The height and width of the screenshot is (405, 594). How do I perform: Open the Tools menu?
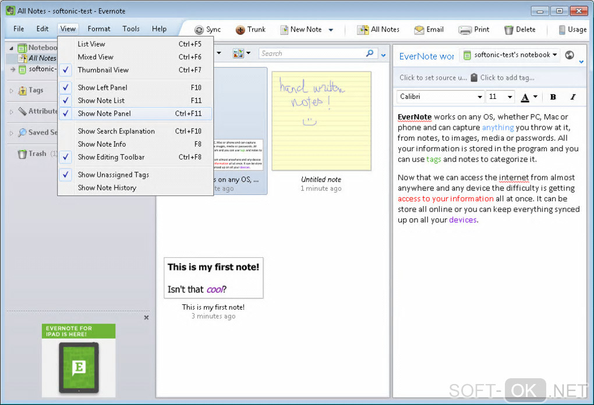[x=131, y=29]
